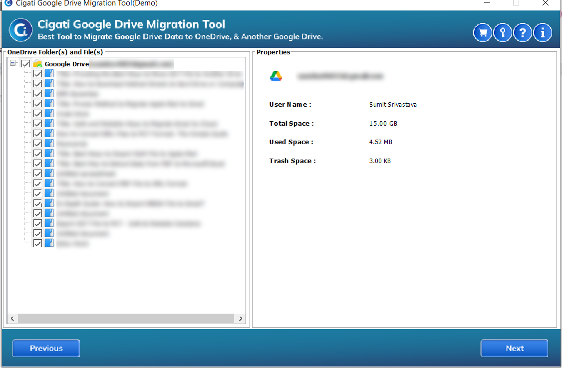The width and height of the screenshot is (562, 372).
Task: Maximize the Cigati migration tool window
Action: pos(516,3)
